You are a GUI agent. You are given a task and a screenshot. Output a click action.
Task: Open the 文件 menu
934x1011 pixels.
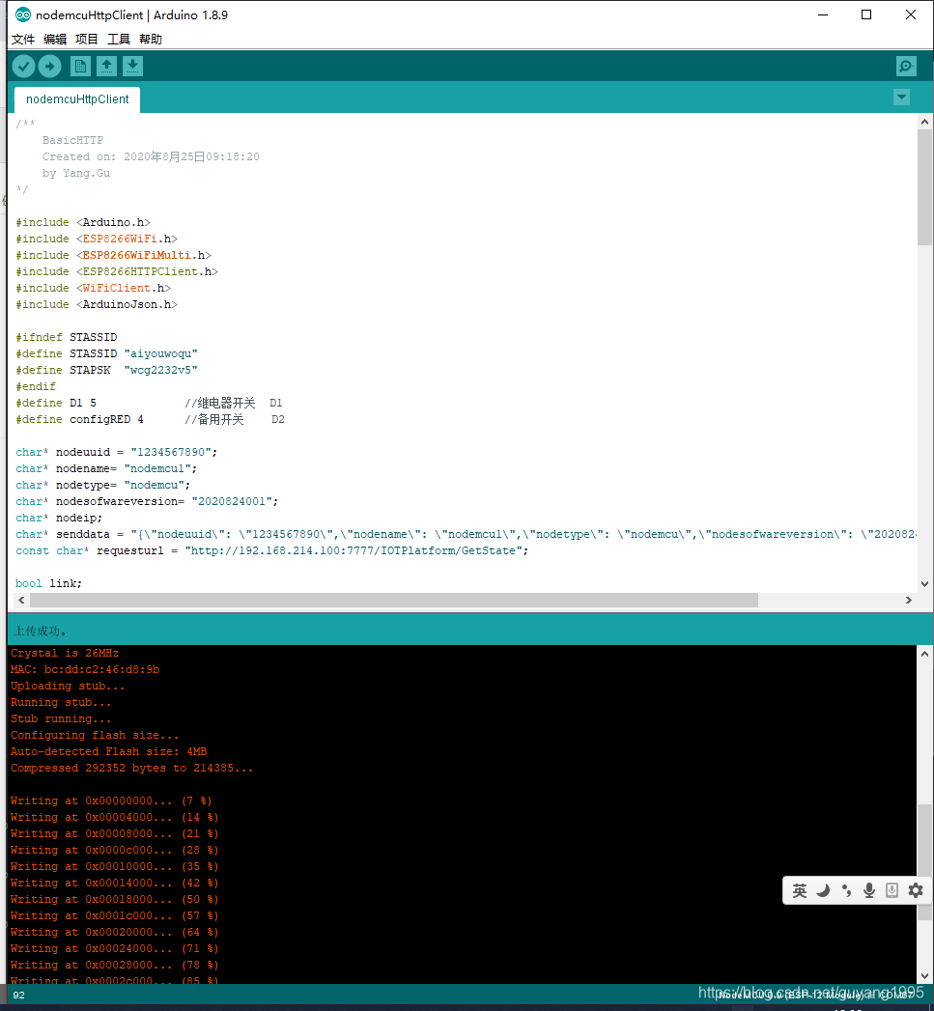(23, 40)
